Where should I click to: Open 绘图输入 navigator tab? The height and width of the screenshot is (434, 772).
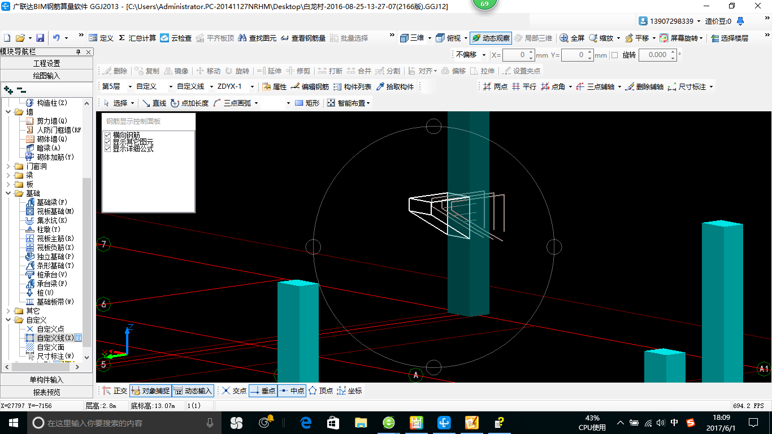pos(46,75)
